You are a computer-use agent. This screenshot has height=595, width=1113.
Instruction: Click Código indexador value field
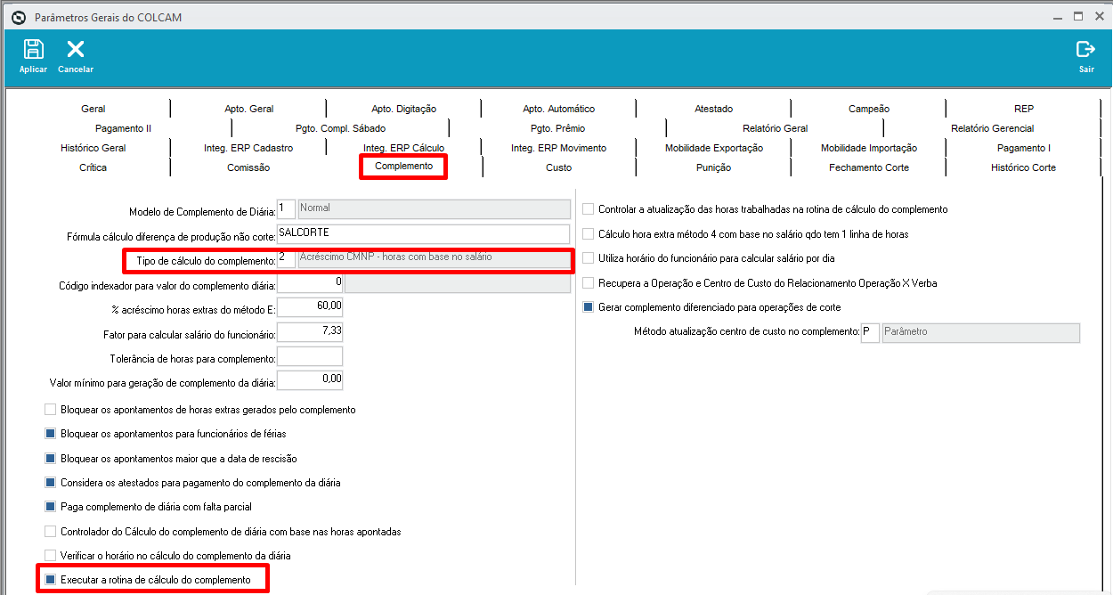(x=310, y=283)
